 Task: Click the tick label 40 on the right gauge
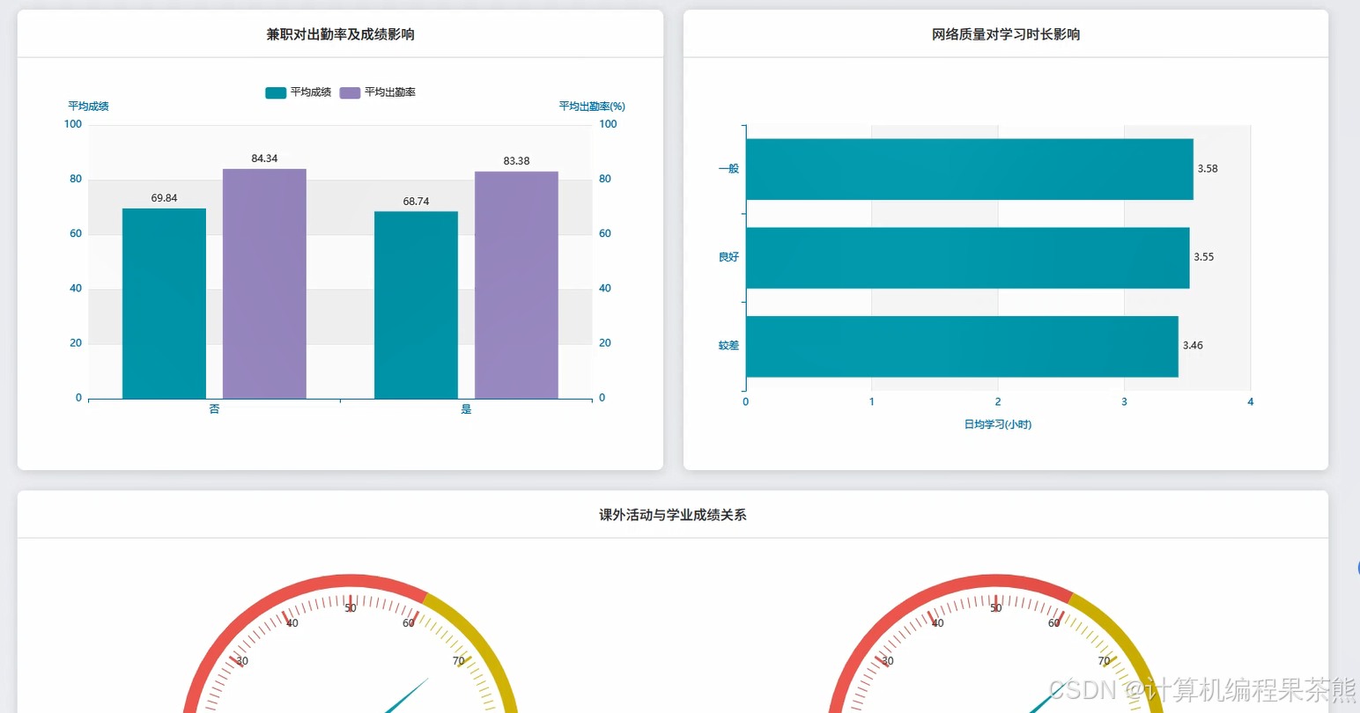pyautogui.click(x=937, y=623)
